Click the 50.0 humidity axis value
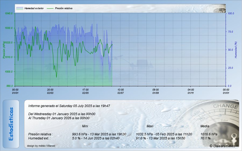 pyautogui.click(x=230, y=50)
